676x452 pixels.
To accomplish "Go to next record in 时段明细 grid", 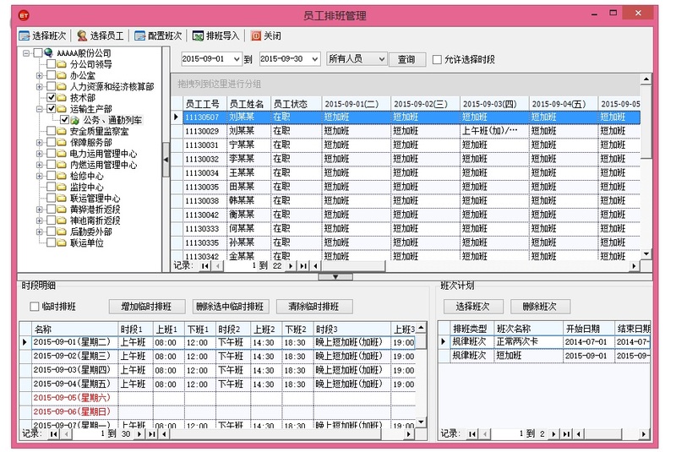I will [139, 434].
